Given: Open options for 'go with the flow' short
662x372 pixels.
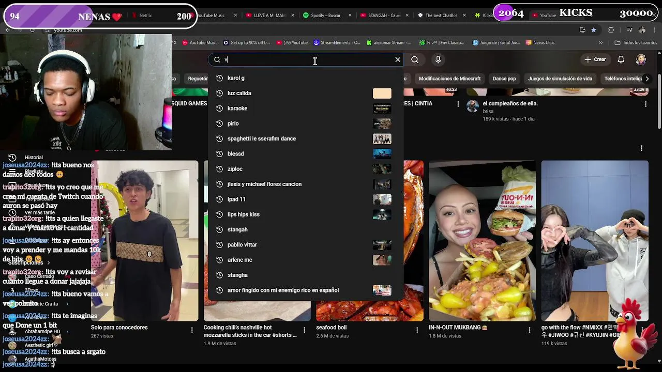Looking at the screenshot, I should click(x=642, y=330).
